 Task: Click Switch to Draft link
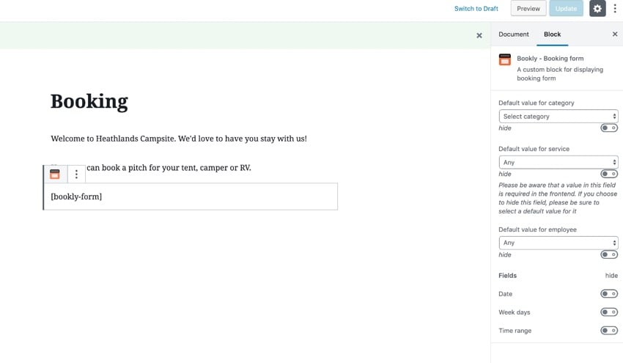click(x=476, y=8)
